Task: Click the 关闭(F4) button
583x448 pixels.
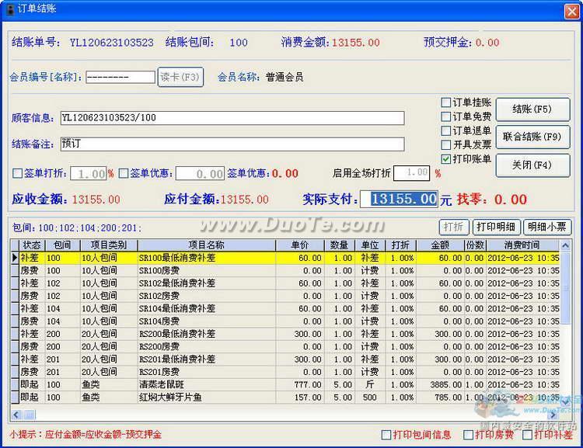Action: pos(532,165)
